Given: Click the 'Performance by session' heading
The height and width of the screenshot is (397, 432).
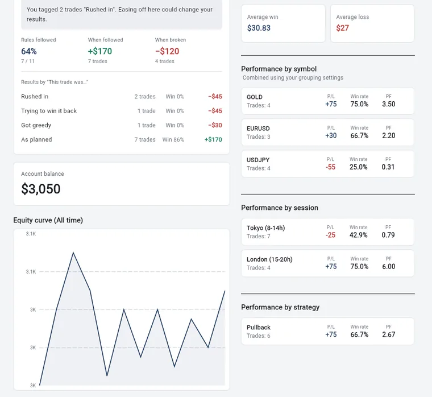Looking at the screenshot, I should click(x=280, y=208).
